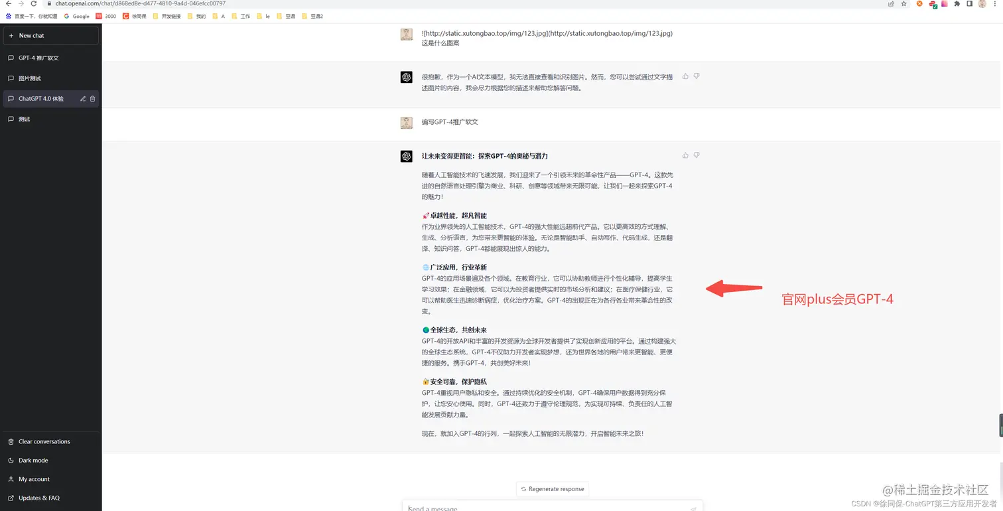Open the browser three-dot menu
1003x511 pixels.
tap(995, 3)
